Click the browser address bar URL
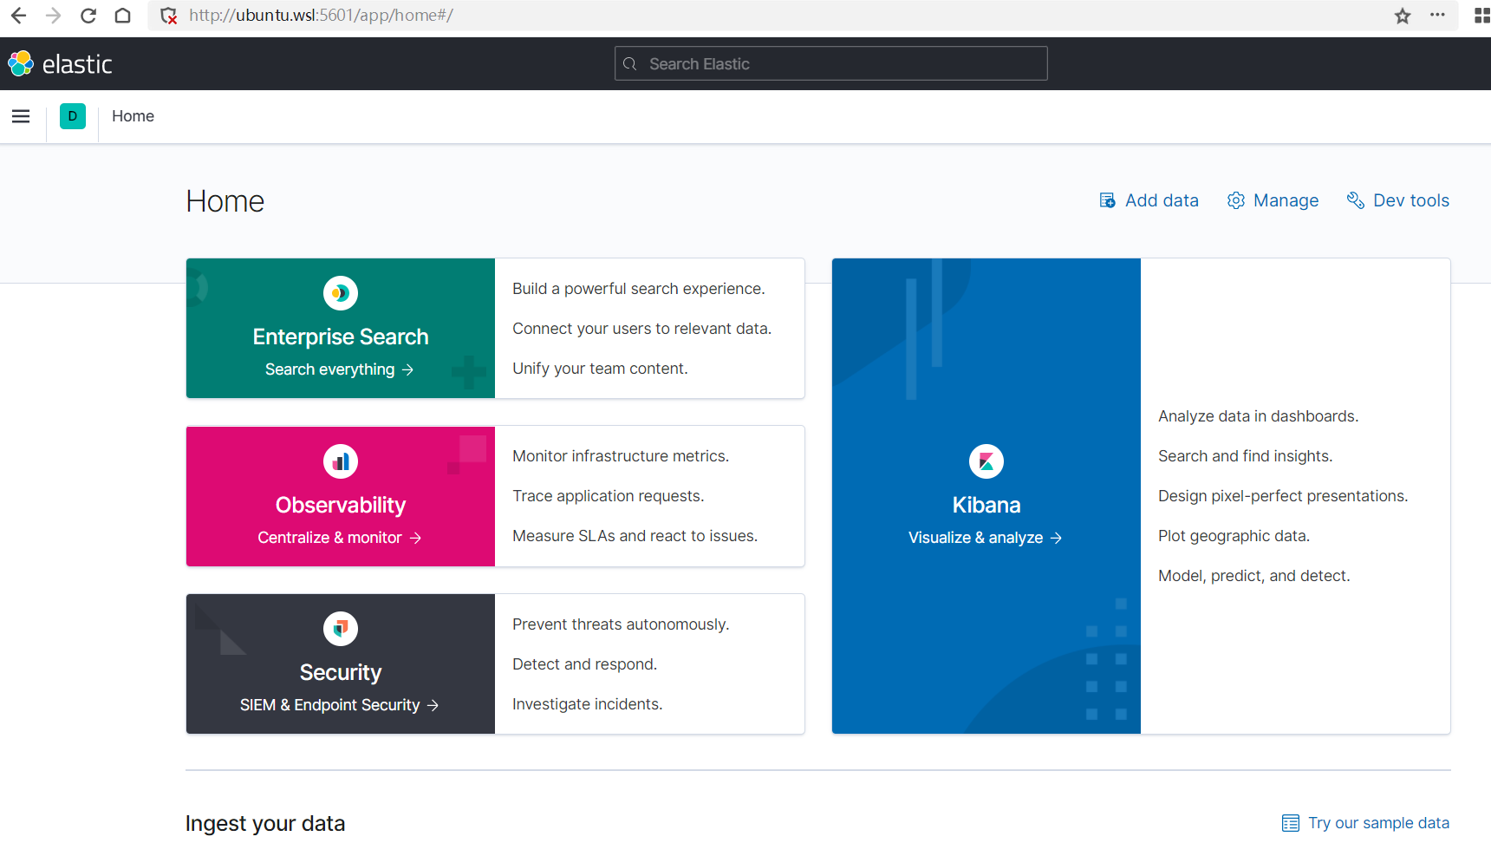This screenshot has width=1491, height=843. coord(321,16)
